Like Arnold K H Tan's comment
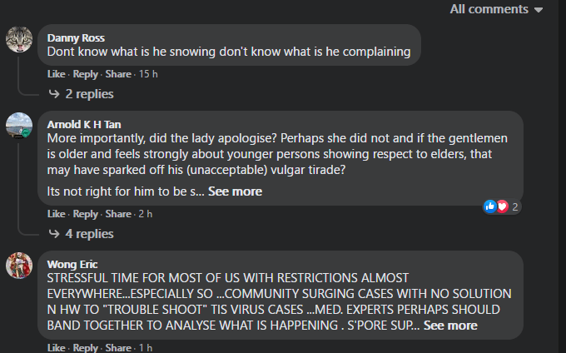 coord(57,214)
